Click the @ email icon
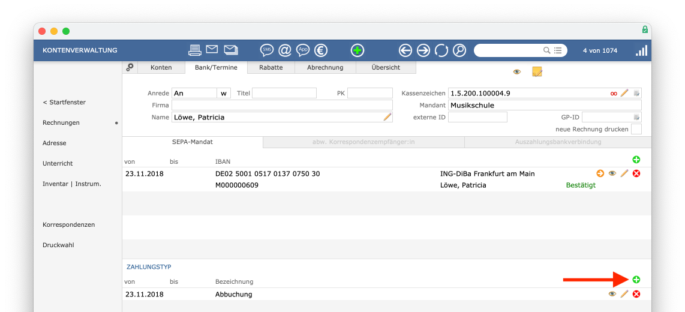 (285, 50)
